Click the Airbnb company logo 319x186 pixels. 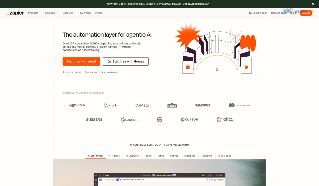tap(110, 105)
